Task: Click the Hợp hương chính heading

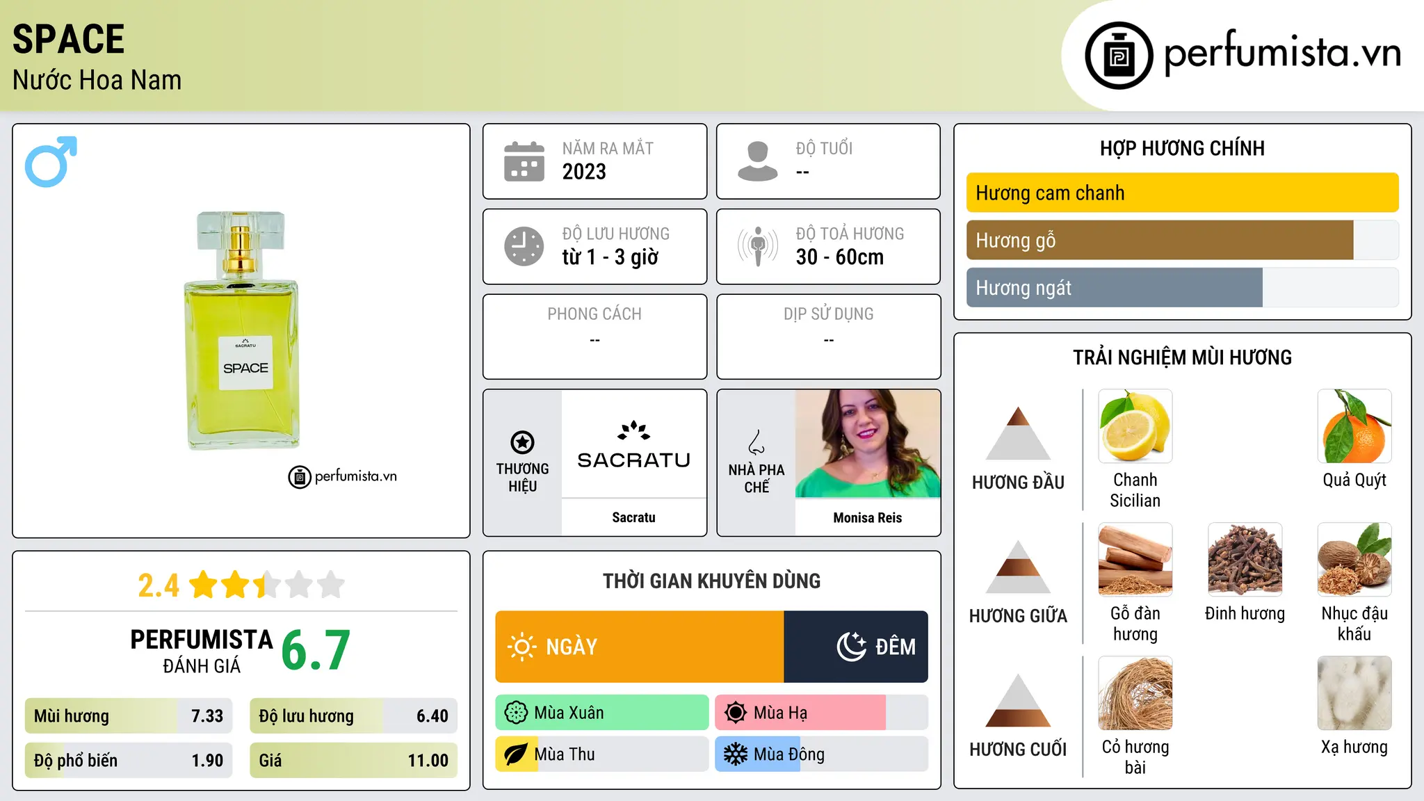Action: click(1183, 148)
